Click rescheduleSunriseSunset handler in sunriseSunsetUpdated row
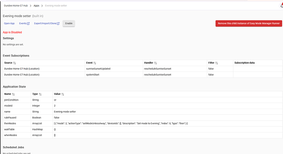The height and width of the screenshot is (154, 283). pyautogui.click(x=157, y=69)
